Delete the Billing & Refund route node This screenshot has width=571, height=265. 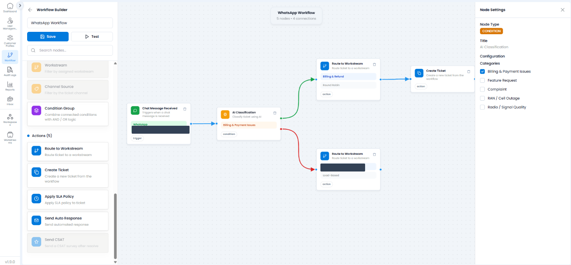pos(374,64)
